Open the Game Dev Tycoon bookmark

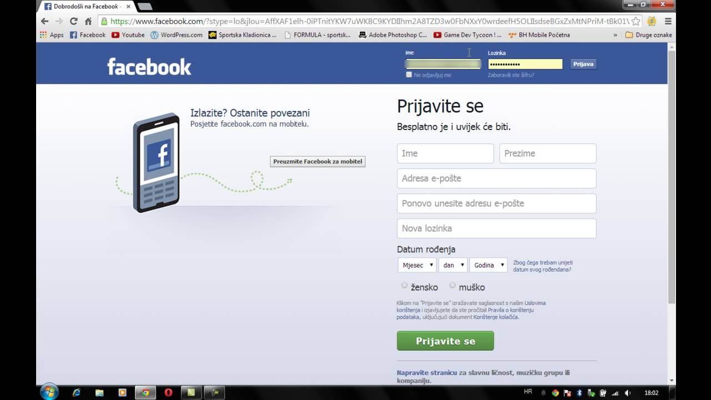point(467,34)
